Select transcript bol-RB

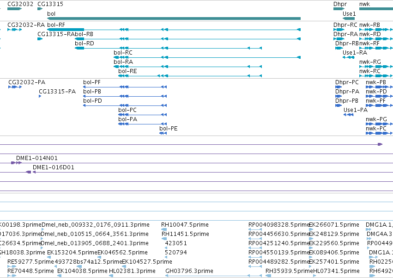click(188, 39)
